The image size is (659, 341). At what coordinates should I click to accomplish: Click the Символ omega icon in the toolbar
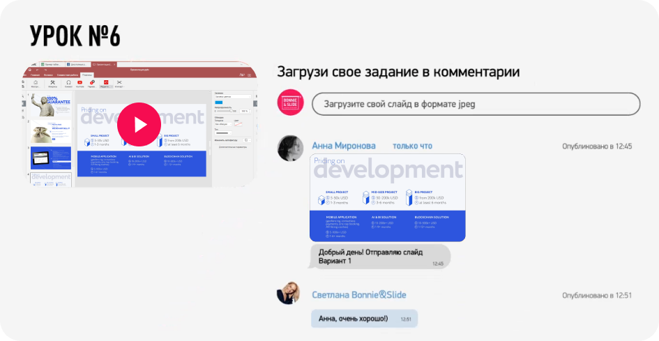pyautogui.click(x=68, y=84)
